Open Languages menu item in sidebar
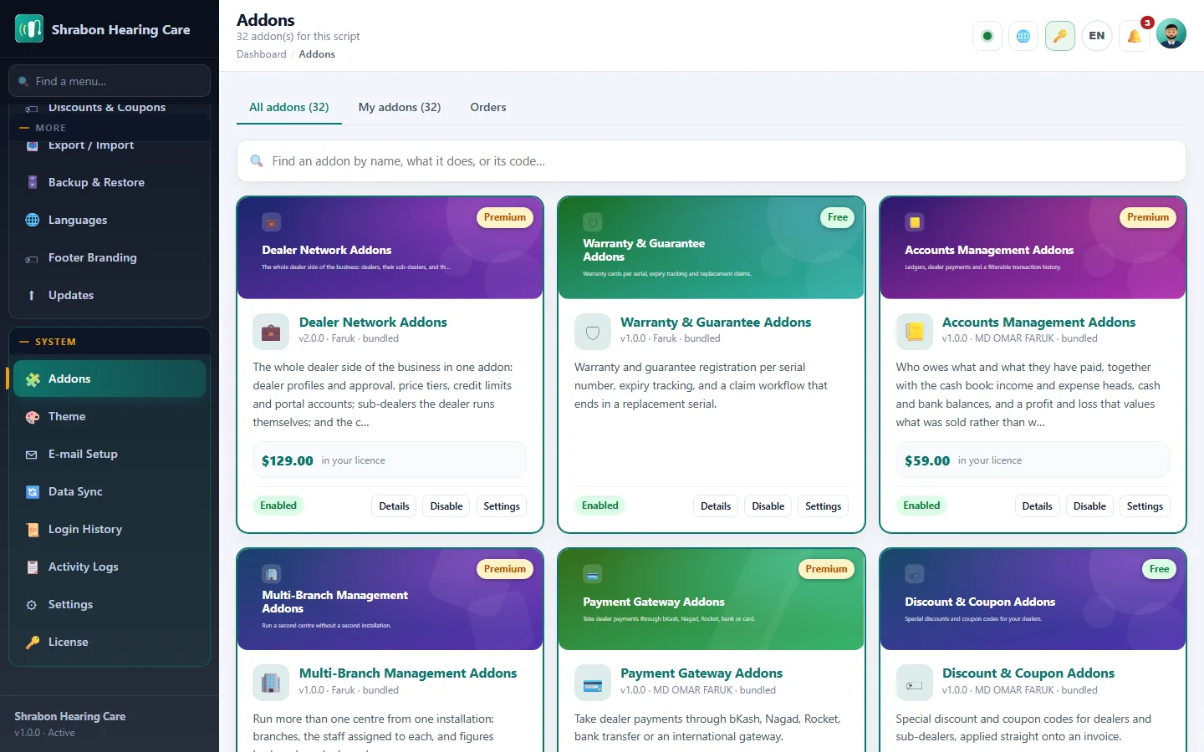The image size is (1204, 752). (110, 220)
